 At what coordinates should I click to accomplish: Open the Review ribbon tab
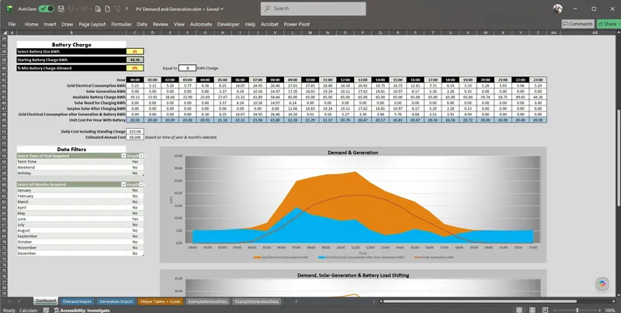tap(161, 24)
